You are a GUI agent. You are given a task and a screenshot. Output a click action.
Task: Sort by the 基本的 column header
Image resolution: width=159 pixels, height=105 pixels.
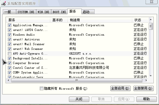[59, 20]
